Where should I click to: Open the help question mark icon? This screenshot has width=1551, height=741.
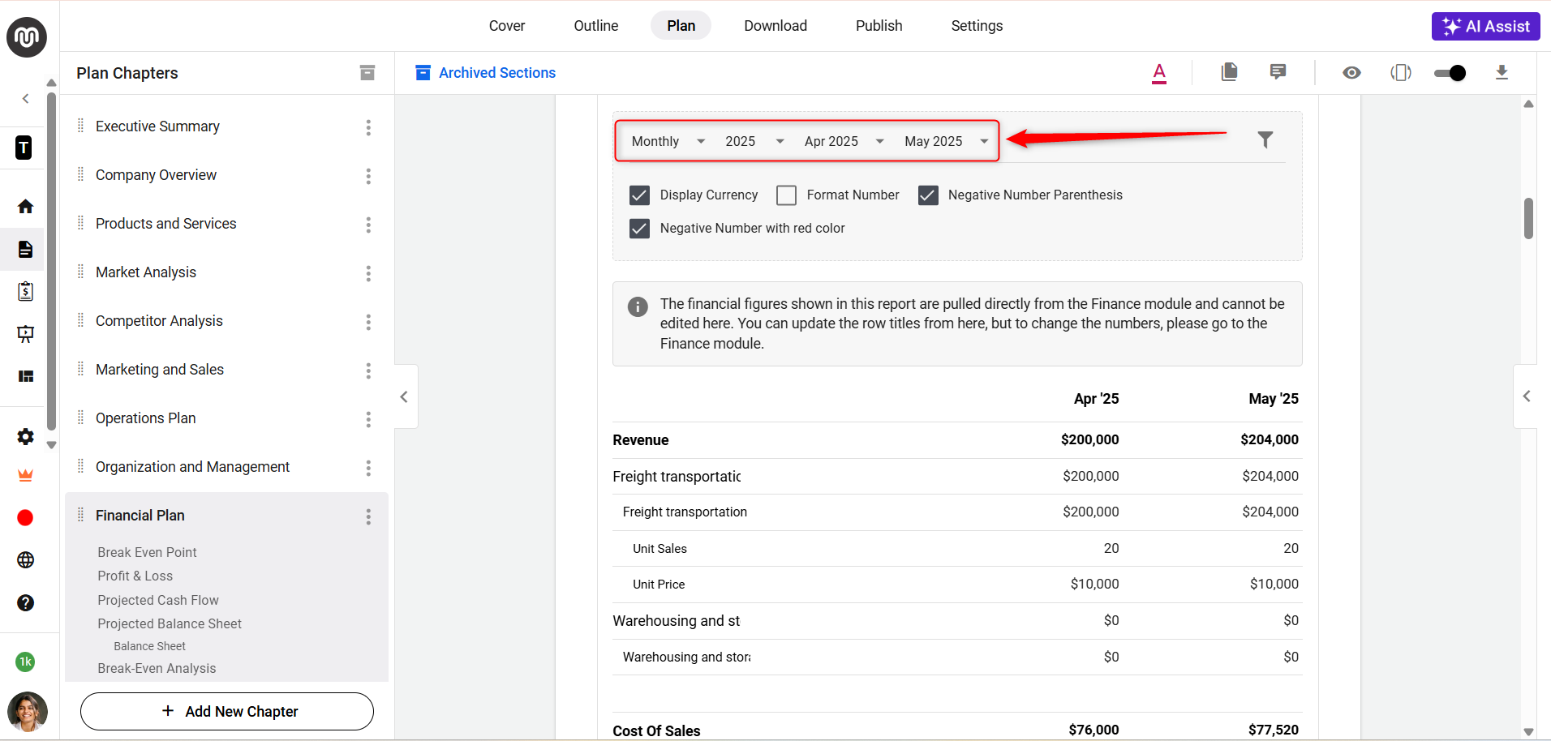(x=25, y=602)
